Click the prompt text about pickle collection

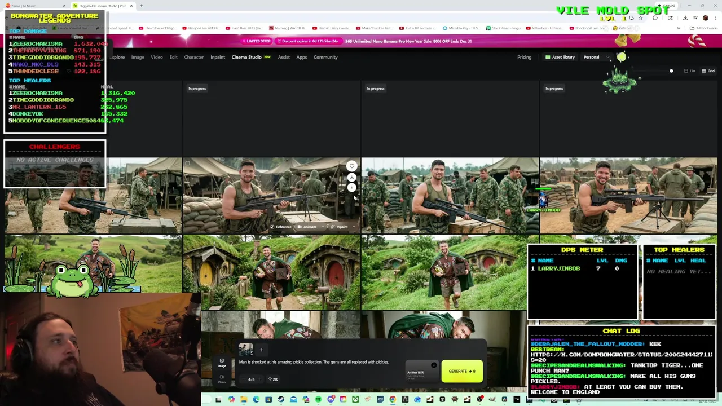point(314,362)
